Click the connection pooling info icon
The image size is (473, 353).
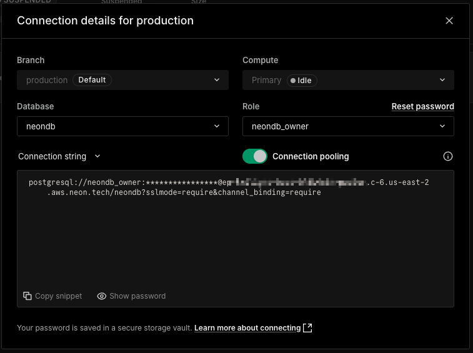(x=447, y=156)
